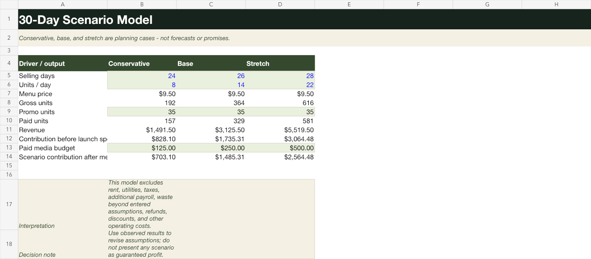
Task: Select paid units value 157
Action: click(142, 121)
